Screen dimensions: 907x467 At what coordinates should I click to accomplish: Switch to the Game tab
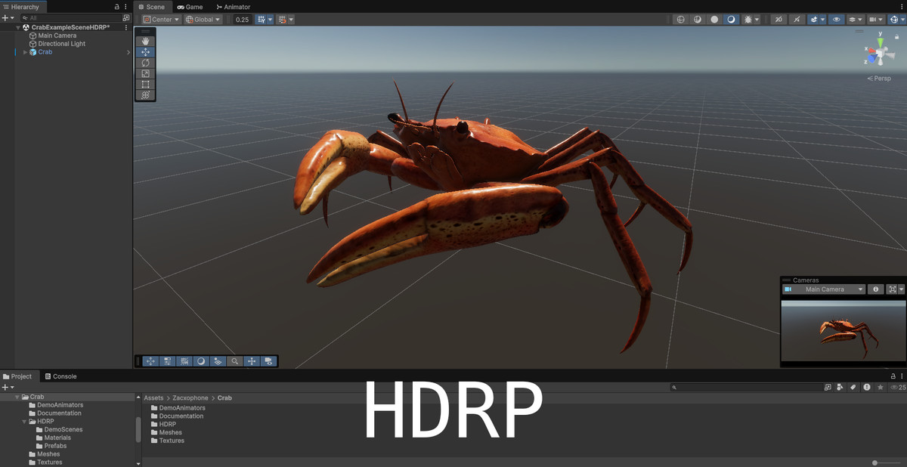tap(190, 7)
